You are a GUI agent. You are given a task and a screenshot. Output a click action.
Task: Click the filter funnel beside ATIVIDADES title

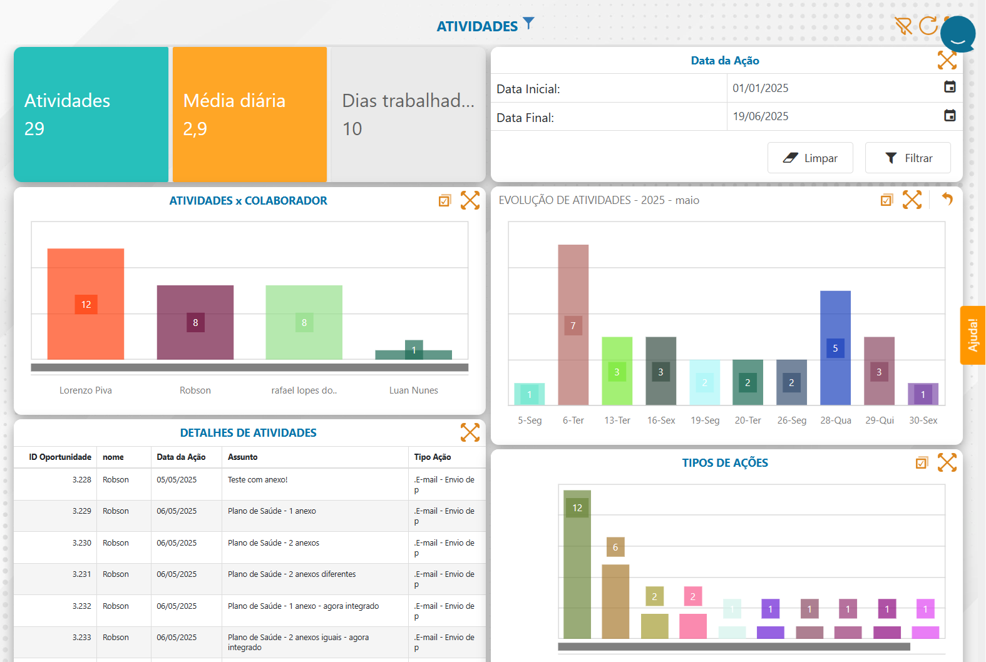click(x=529, y=24)
